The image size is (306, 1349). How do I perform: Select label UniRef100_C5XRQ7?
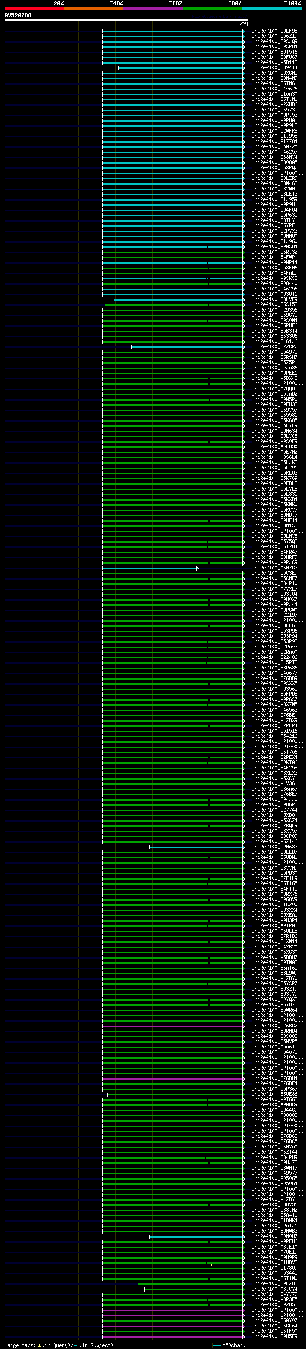click(274, 167)
